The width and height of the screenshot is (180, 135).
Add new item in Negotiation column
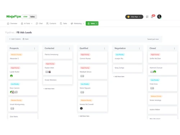[x=119, y=76]
